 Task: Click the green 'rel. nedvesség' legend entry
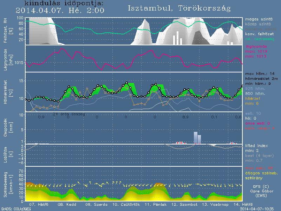[260, 39]
